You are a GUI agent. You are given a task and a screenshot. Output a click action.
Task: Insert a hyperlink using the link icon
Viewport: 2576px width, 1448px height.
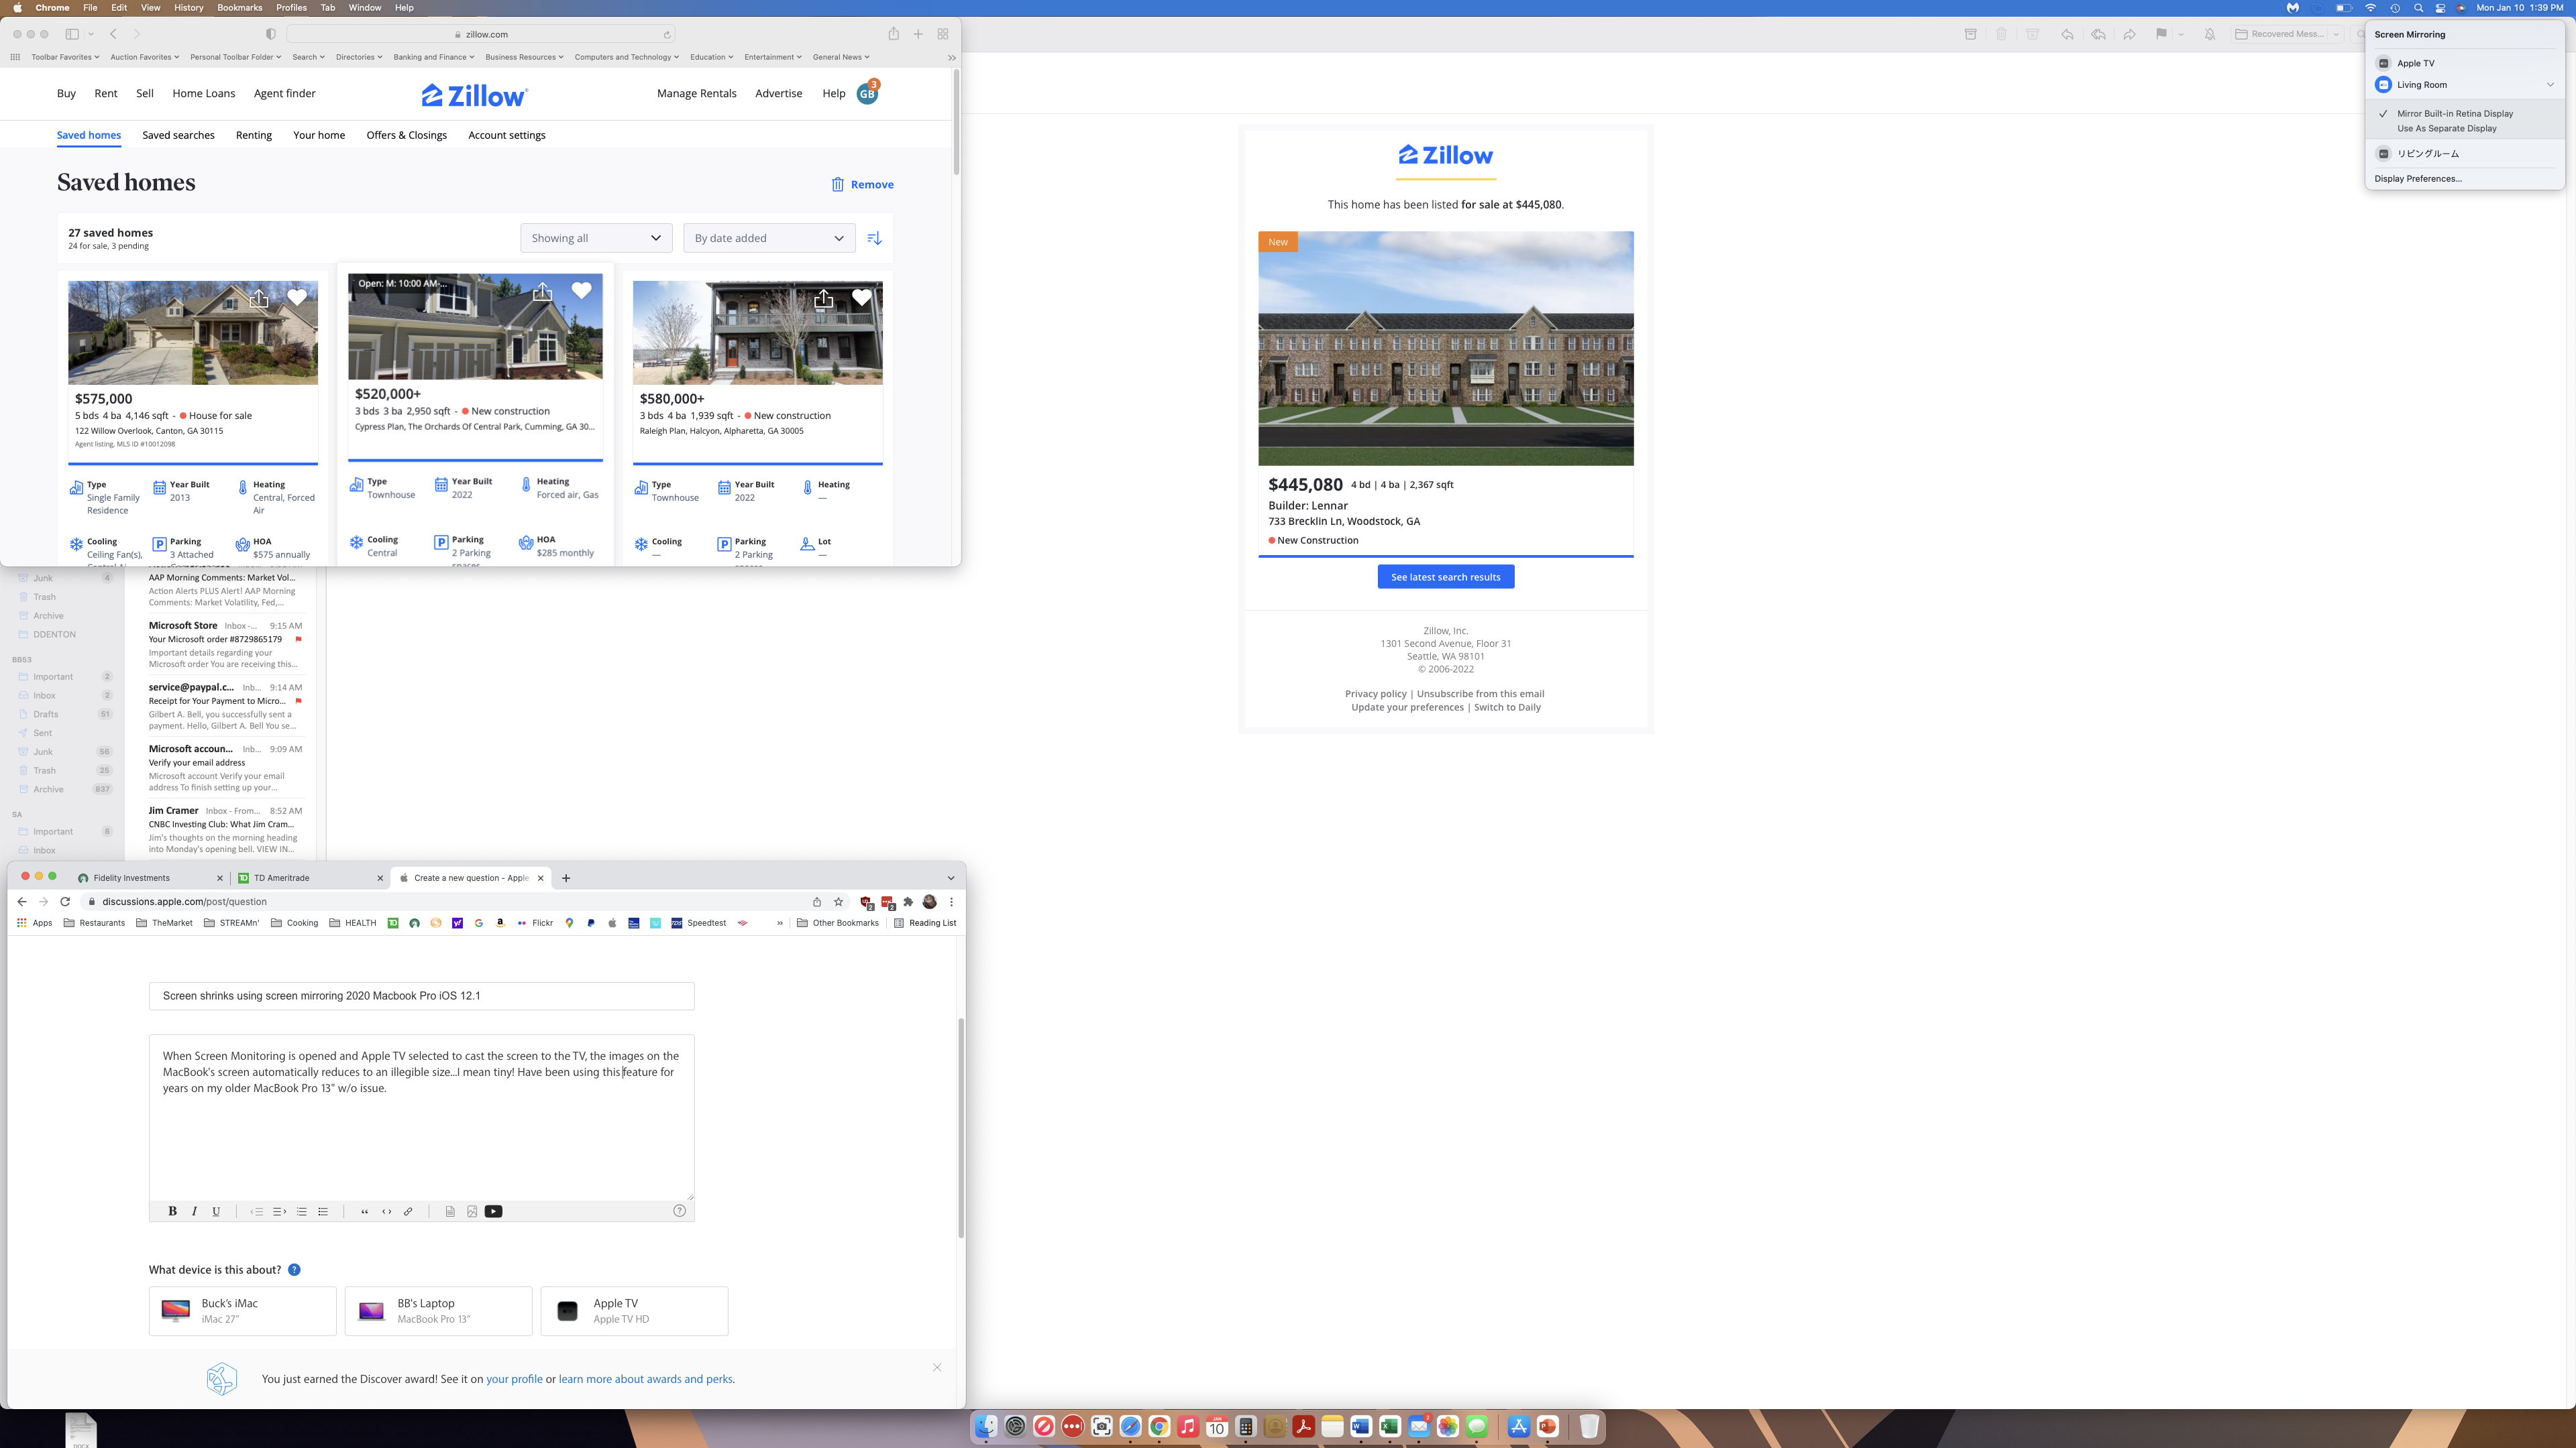(408, 1211)
